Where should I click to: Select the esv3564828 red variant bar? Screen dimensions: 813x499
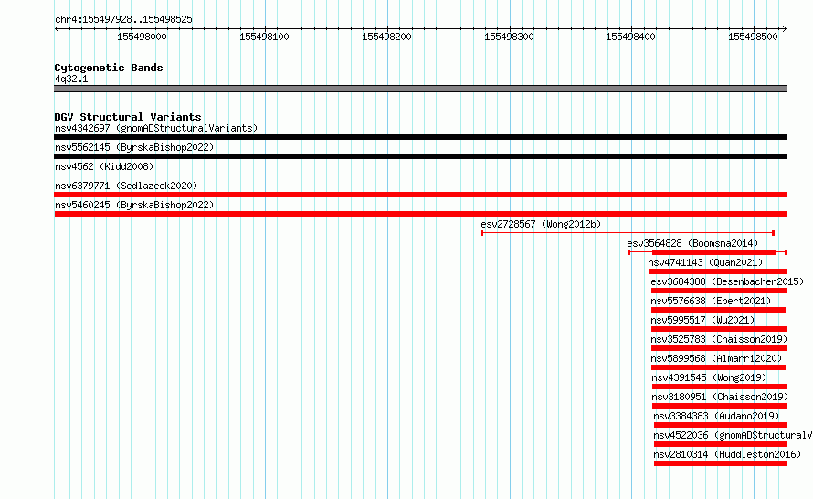tap(707, 252)
